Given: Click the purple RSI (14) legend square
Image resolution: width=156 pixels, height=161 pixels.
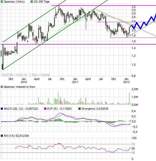Looking at the screenshot, I should (x=2, y=135).
